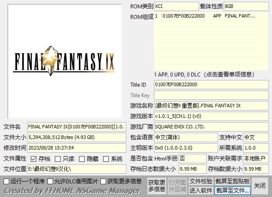Click the '1 APP, 0 UPD, 0 DLC' summary text
The height and width of the screenshot is (197, 272).
[177, 75]
